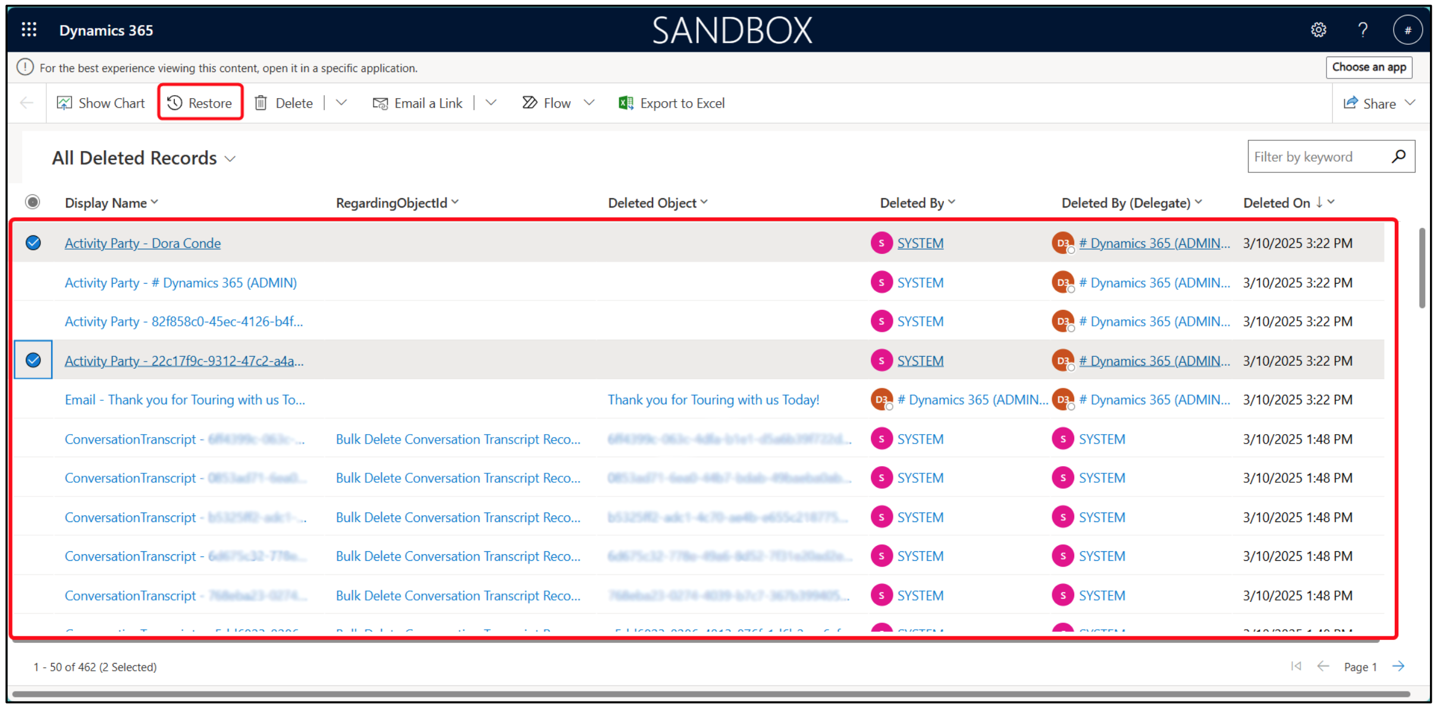Click the search magnifier in filter box

tap(1398, 156)
